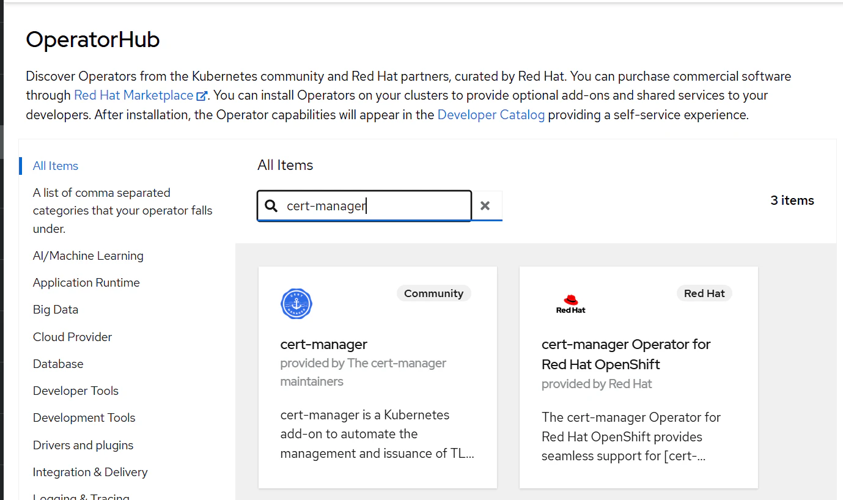This screenshot has height=500, width=843.
Task: Click the OperatorHub page heading
Action: click(93, 40)
